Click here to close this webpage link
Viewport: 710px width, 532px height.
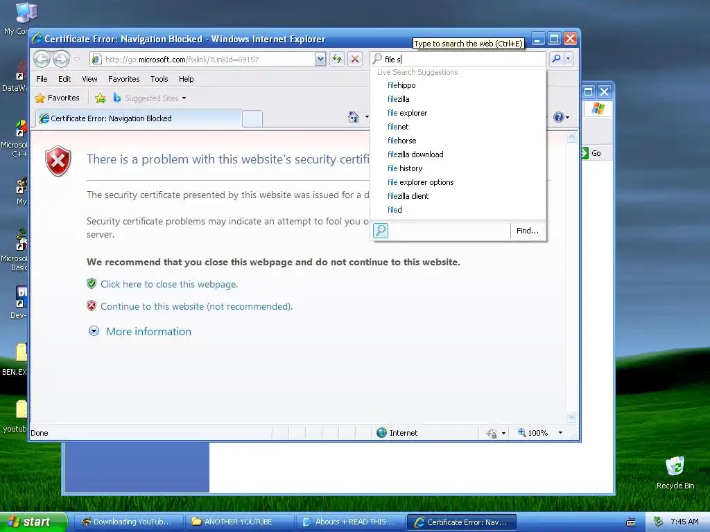(x=169, y=284)
